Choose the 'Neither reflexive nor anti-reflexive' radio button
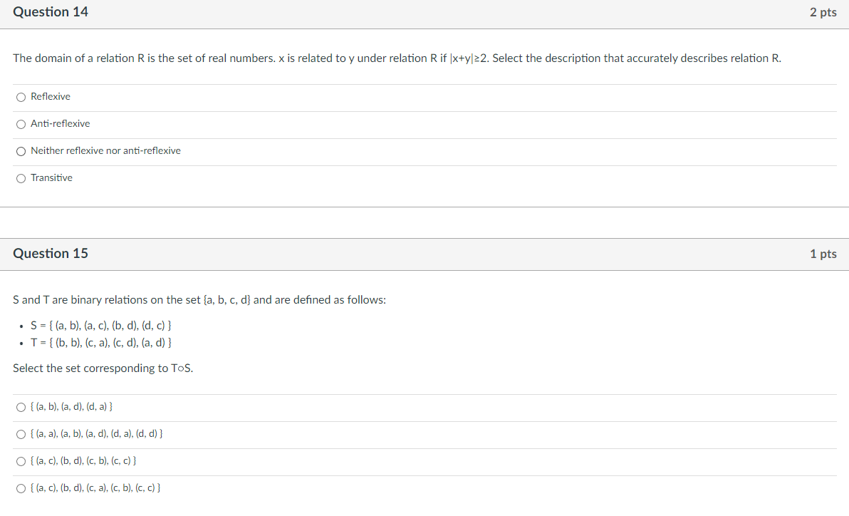Viewport: 849px width, 516px height. [x=21, y=151]
